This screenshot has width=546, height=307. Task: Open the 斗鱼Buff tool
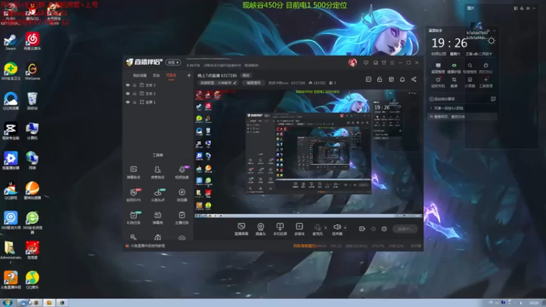tap(158, 195)
